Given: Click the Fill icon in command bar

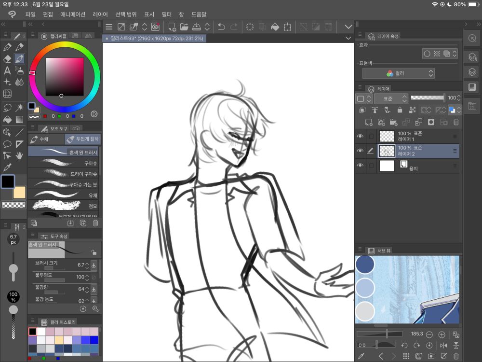Looking at the screenshot, I should pos(275,27).
